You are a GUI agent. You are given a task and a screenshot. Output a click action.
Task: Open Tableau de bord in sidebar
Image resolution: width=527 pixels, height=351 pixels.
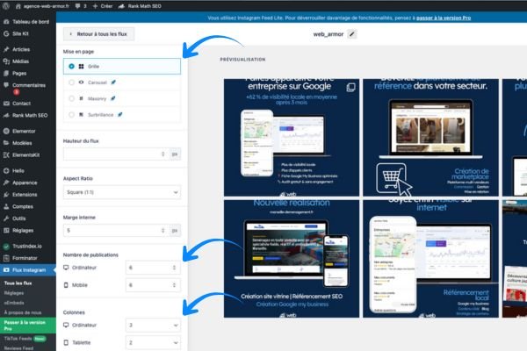tap(27, 22)
